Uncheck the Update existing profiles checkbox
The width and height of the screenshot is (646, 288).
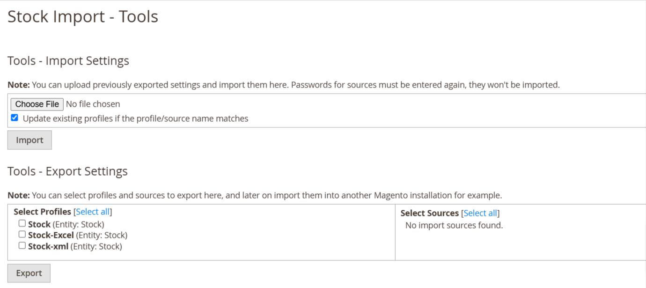pos(15,118)
